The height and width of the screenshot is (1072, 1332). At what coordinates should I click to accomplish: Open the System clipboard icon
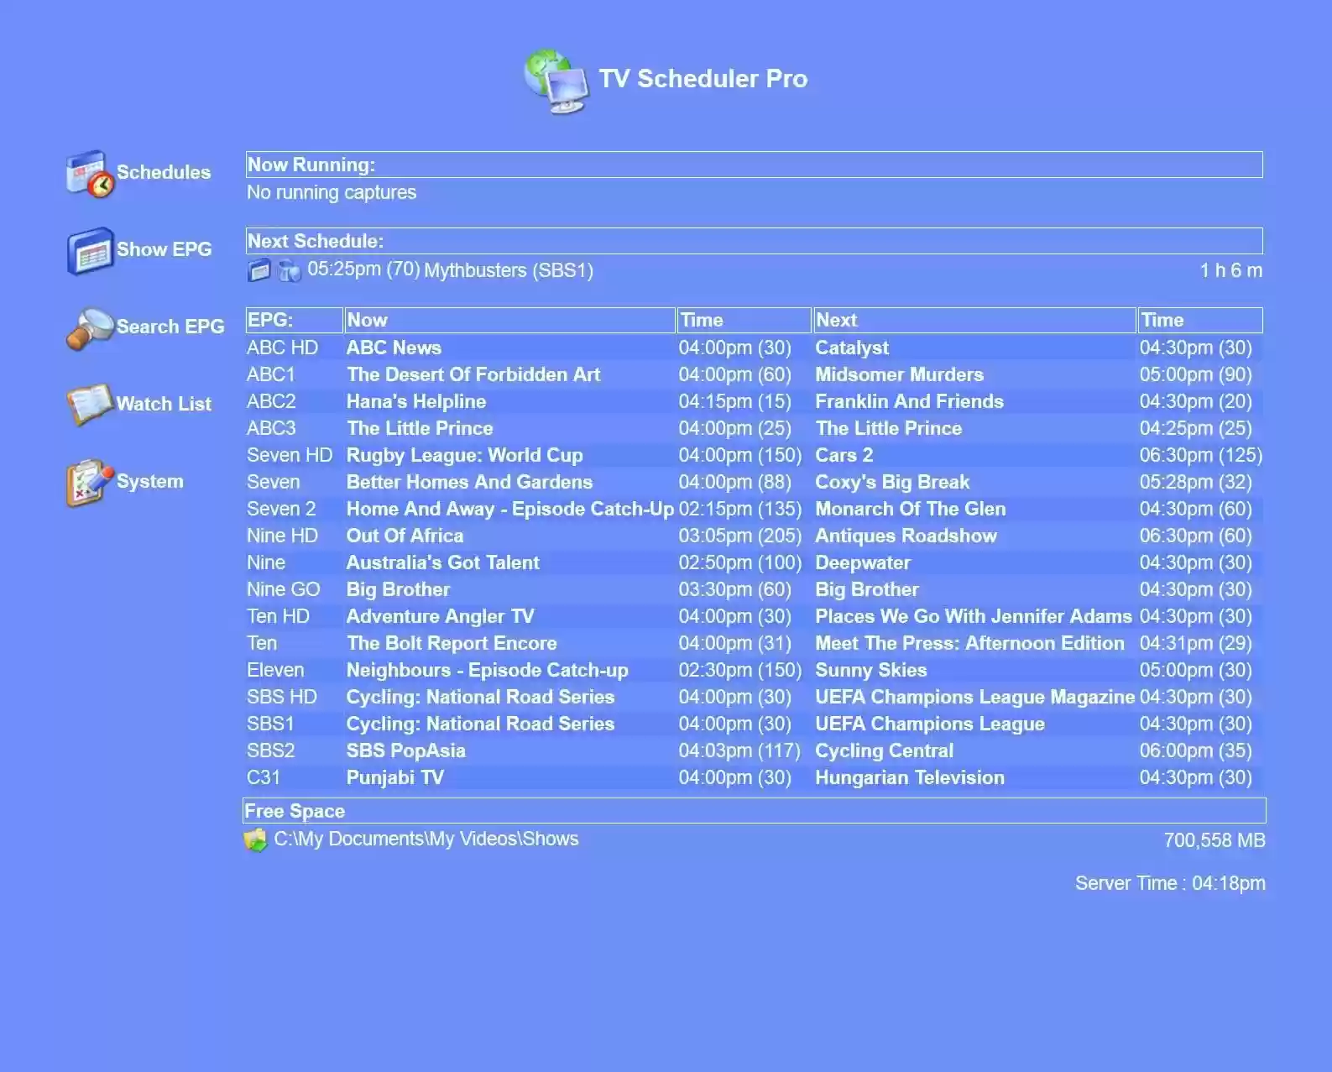point(90,483)
